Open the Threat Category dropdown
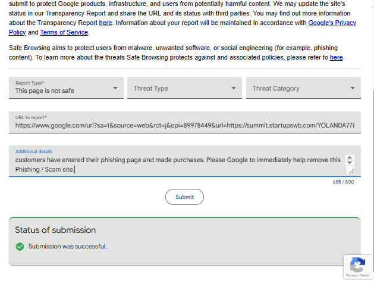 (303, 88)
